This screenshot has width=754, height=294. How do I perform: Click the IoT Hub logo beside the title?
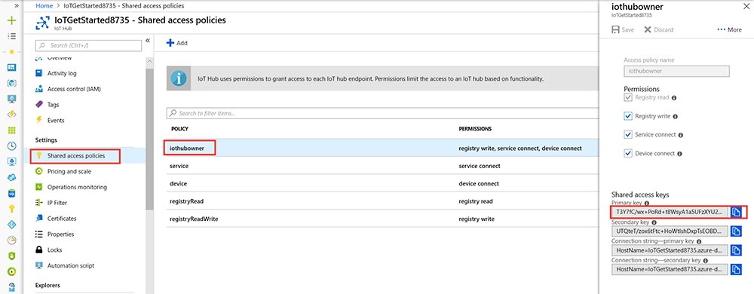coord(42,23)
